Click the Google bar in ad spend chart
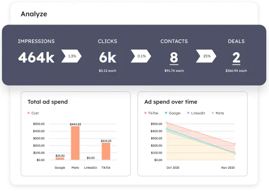 pos(60,159)
